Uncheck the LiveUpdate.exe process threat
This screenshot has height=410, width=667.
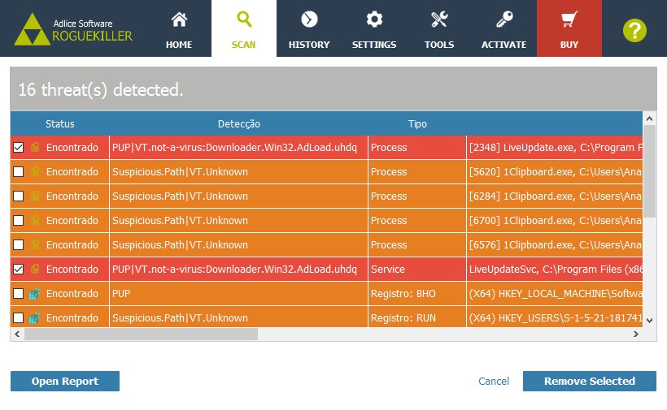click(x=18, y=147)
